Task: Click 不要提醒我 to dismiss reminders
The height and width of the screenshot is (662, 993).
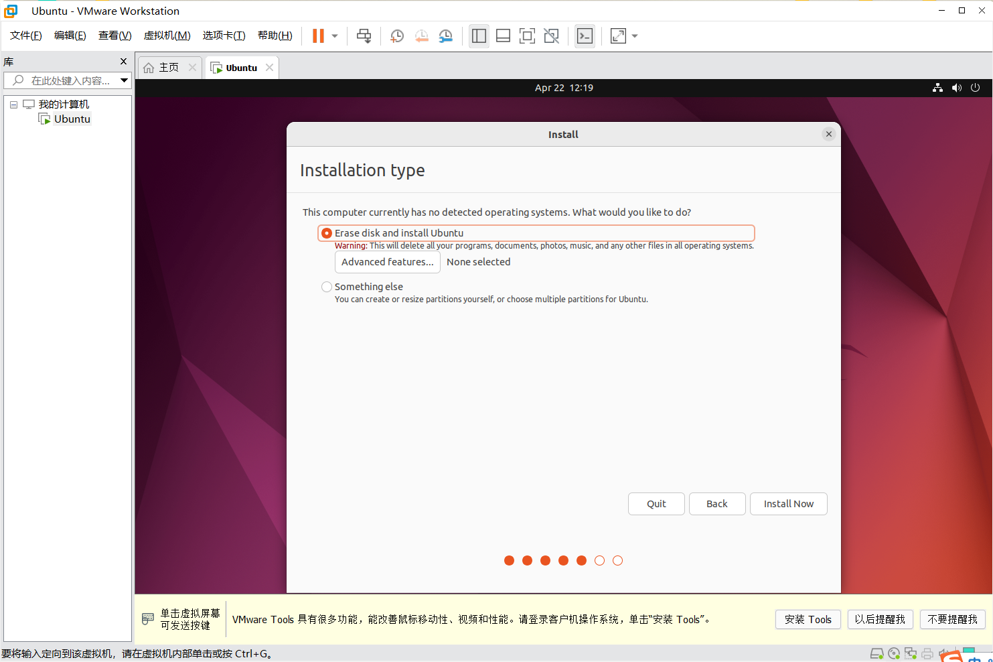Action: (953, 620)
